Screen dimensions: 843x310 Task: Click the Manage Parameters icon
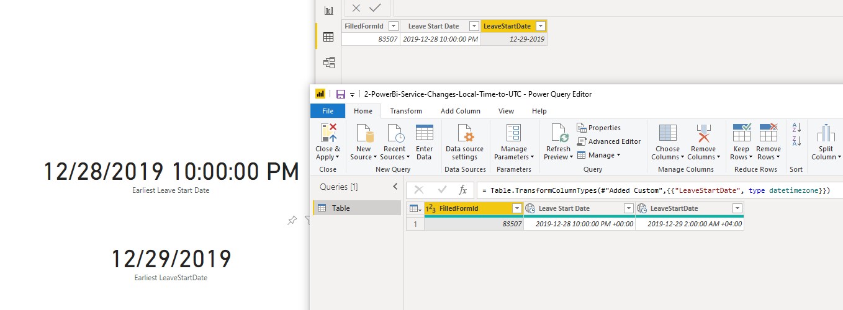coord(513,133)
